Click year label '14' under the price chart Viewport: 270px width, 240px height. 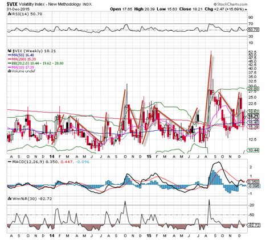click(52, 156)
